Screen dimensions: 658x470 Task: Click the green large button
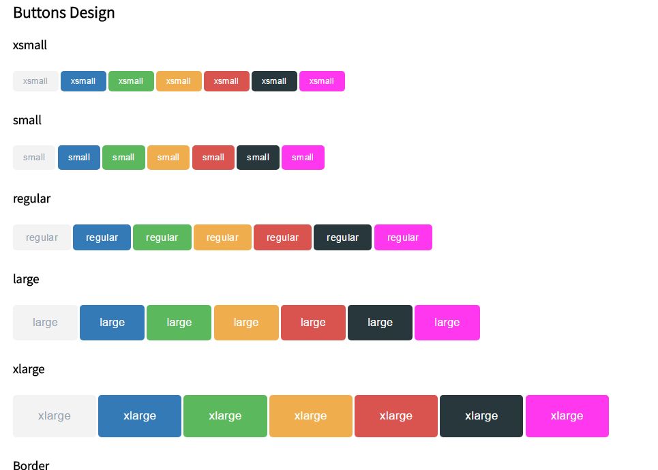click(179, 323)
